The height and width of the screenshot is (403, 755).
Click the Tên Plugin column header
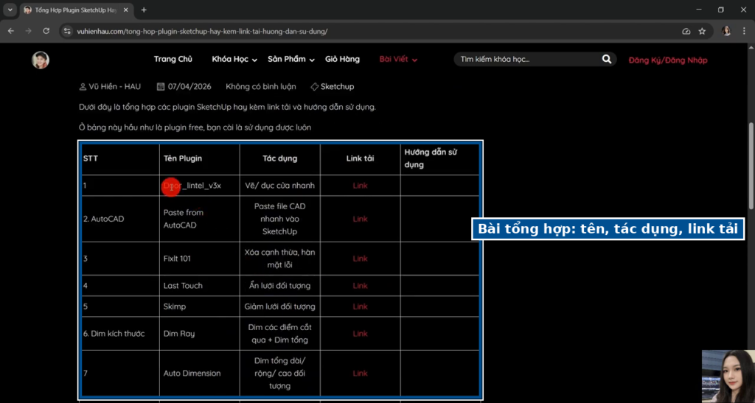pyautogui.click(x=183, y=158)
